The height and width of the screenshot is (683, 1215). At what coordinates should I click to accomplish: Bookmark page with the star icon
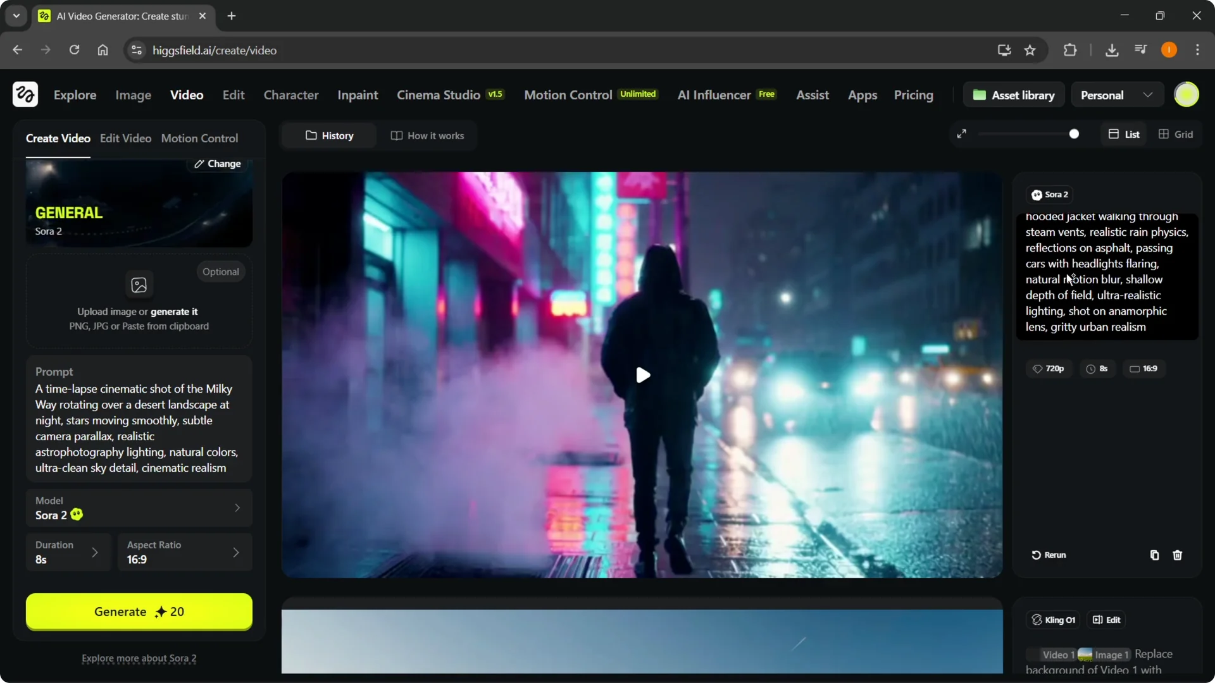[1030, 51]
